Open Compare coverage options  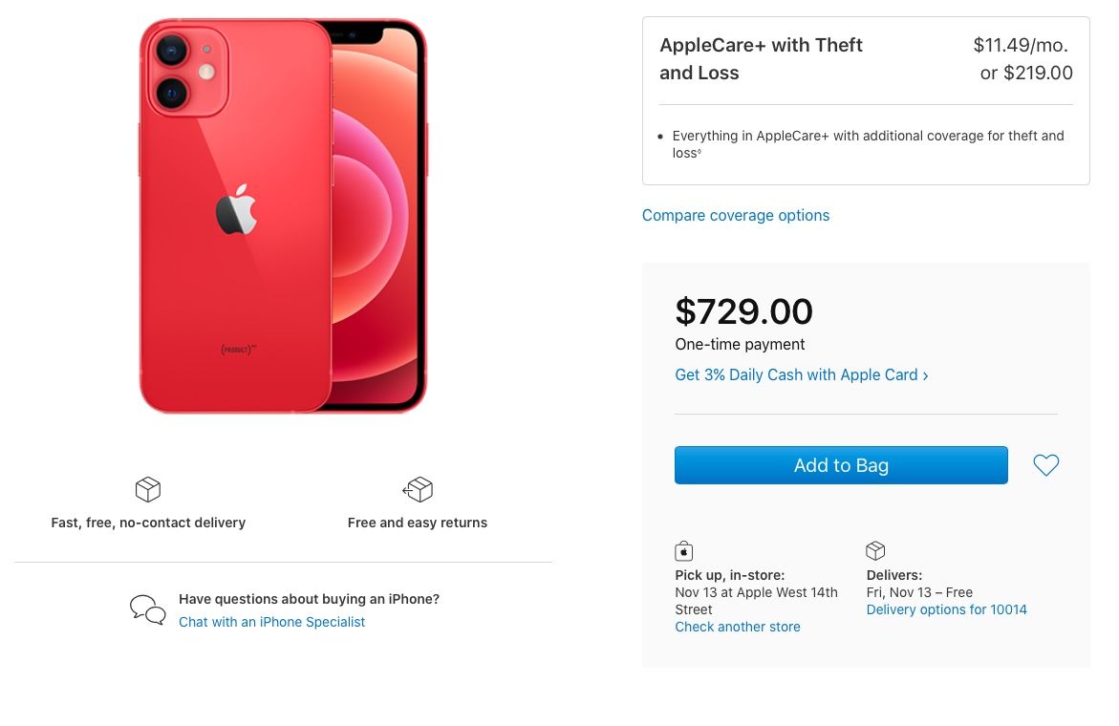pyautogui.click(x=736, y=215)
